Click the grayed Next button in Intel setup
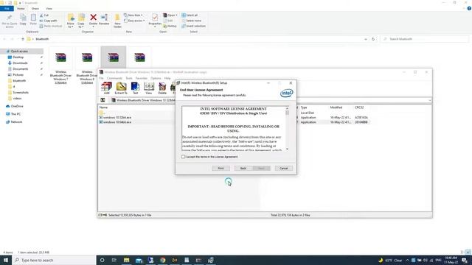 (x=261, y=169)
